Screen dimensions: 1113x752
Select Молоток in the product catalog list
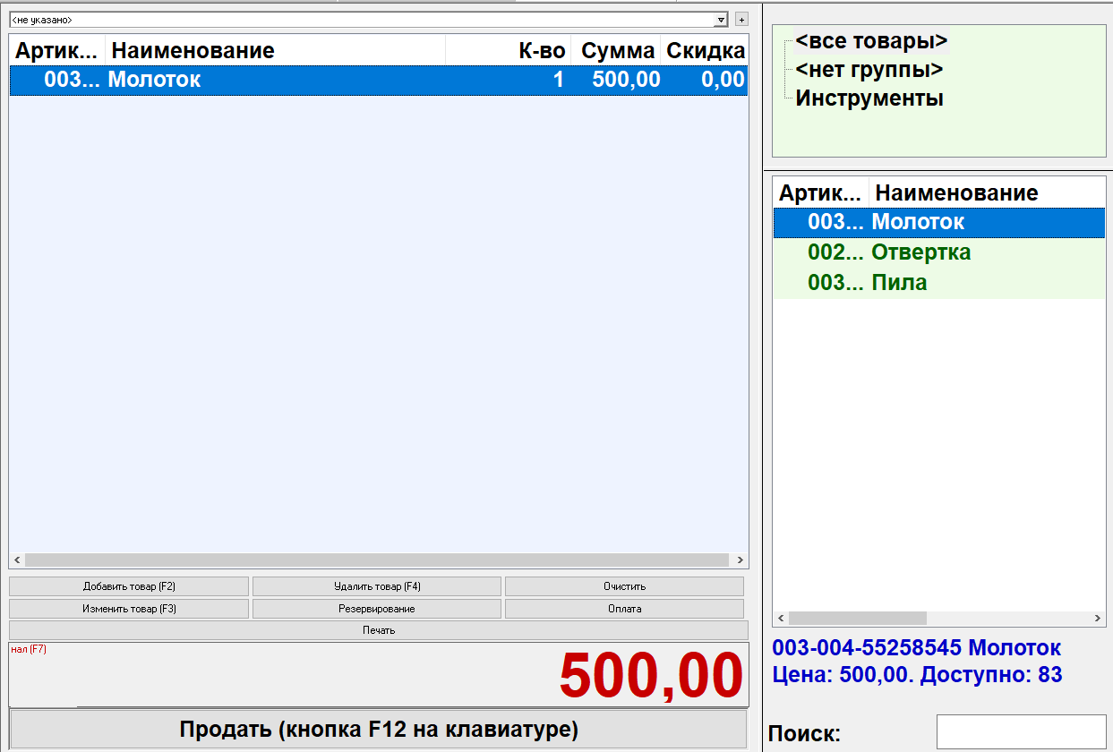point(939,222)
